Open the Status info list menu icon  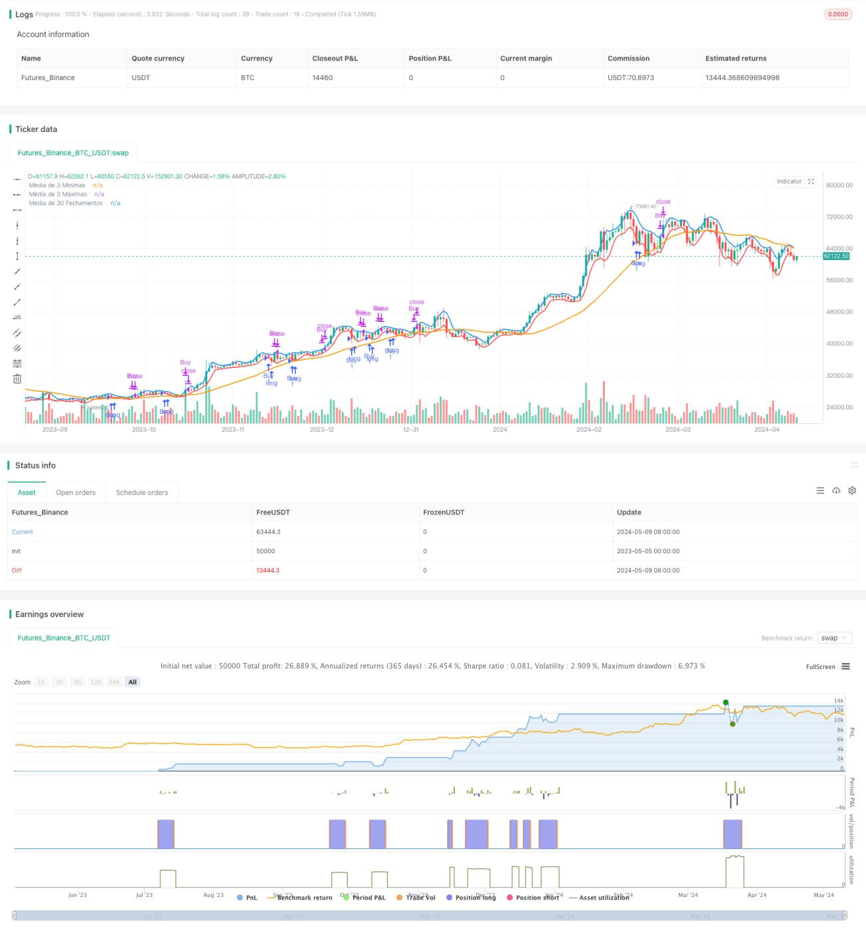[x=820, y=490]
